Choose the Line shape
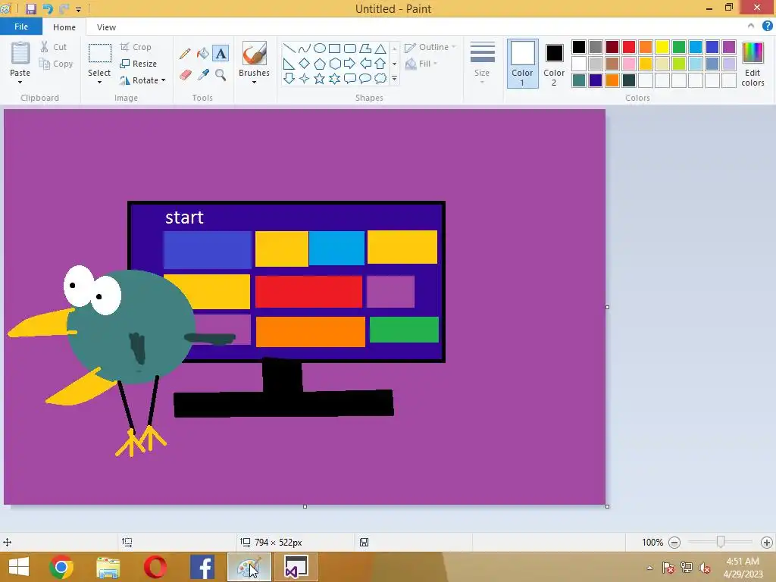The image size is (776, 582). (x=289, y=48)
